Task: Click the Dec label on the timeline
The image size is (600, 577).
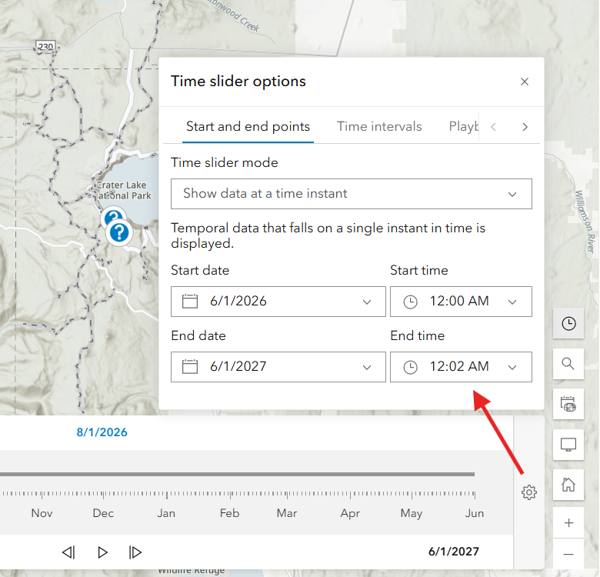Action: pyautogui.click(x=103, y=513)
